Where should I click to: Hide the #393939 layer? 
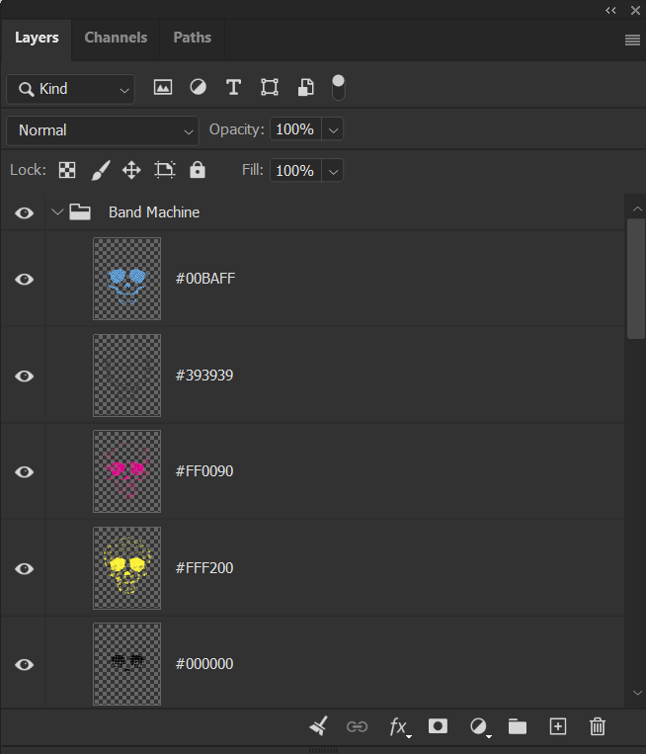point(24,376)
